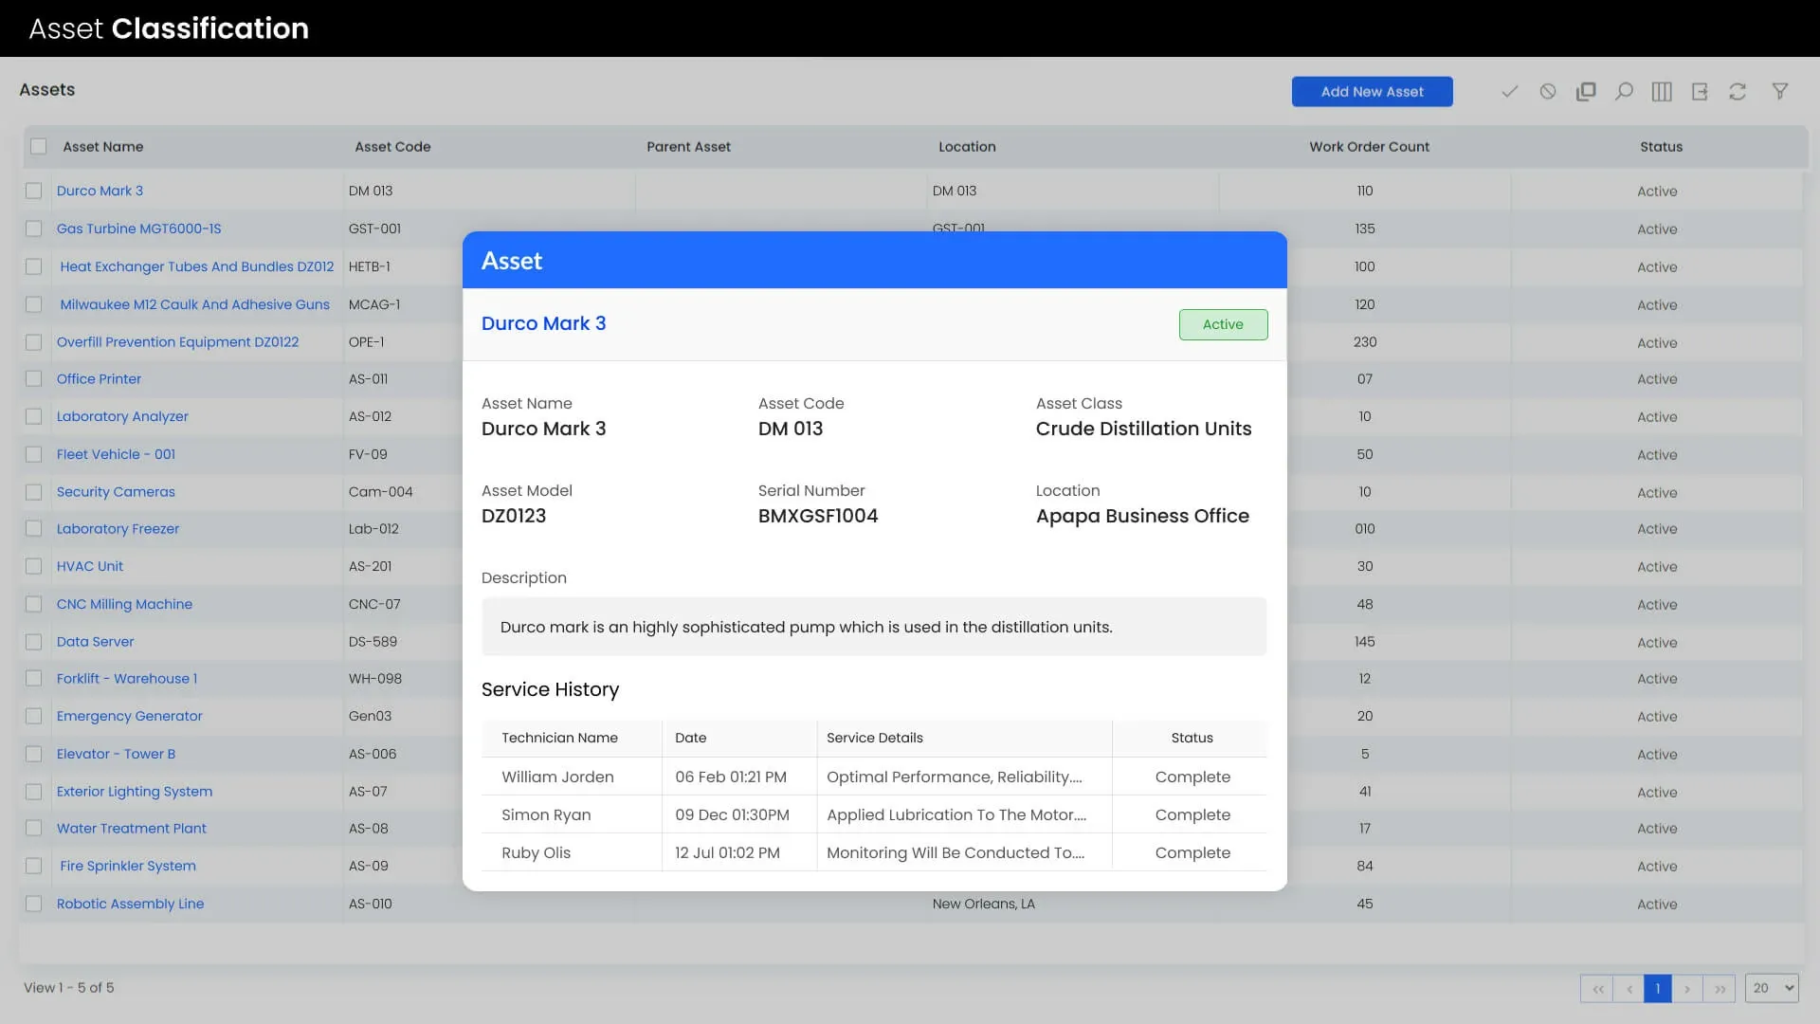Check the Office Printer row checkbox
The height and width of the screenshot is (1024, 1820).
(x=34, y=378)
